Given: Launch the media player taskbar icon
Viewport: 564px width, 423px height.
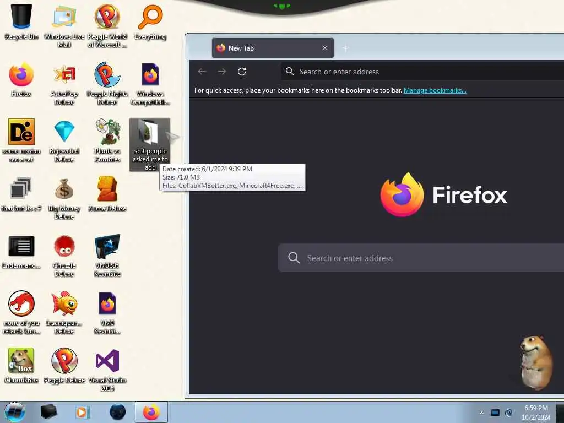Looking at the screenshot, I should [82, 412].
